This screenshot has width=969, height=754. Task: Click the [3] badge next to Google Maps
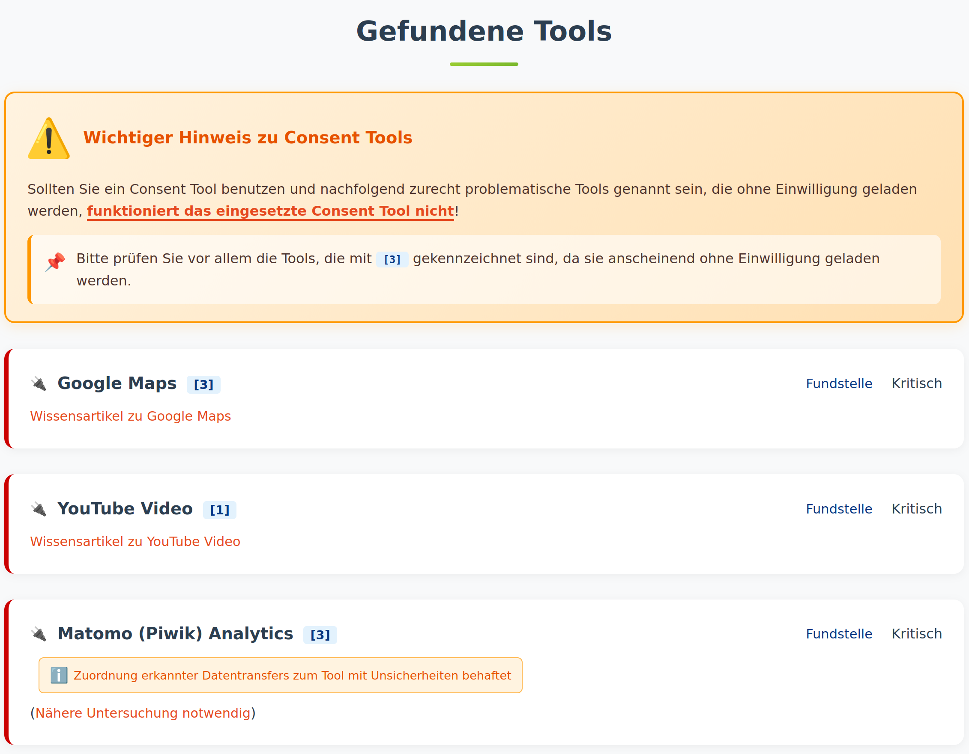click(203, 384)
